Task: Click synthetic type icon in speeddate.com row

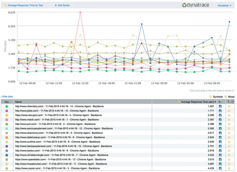Action: point(229,159)
